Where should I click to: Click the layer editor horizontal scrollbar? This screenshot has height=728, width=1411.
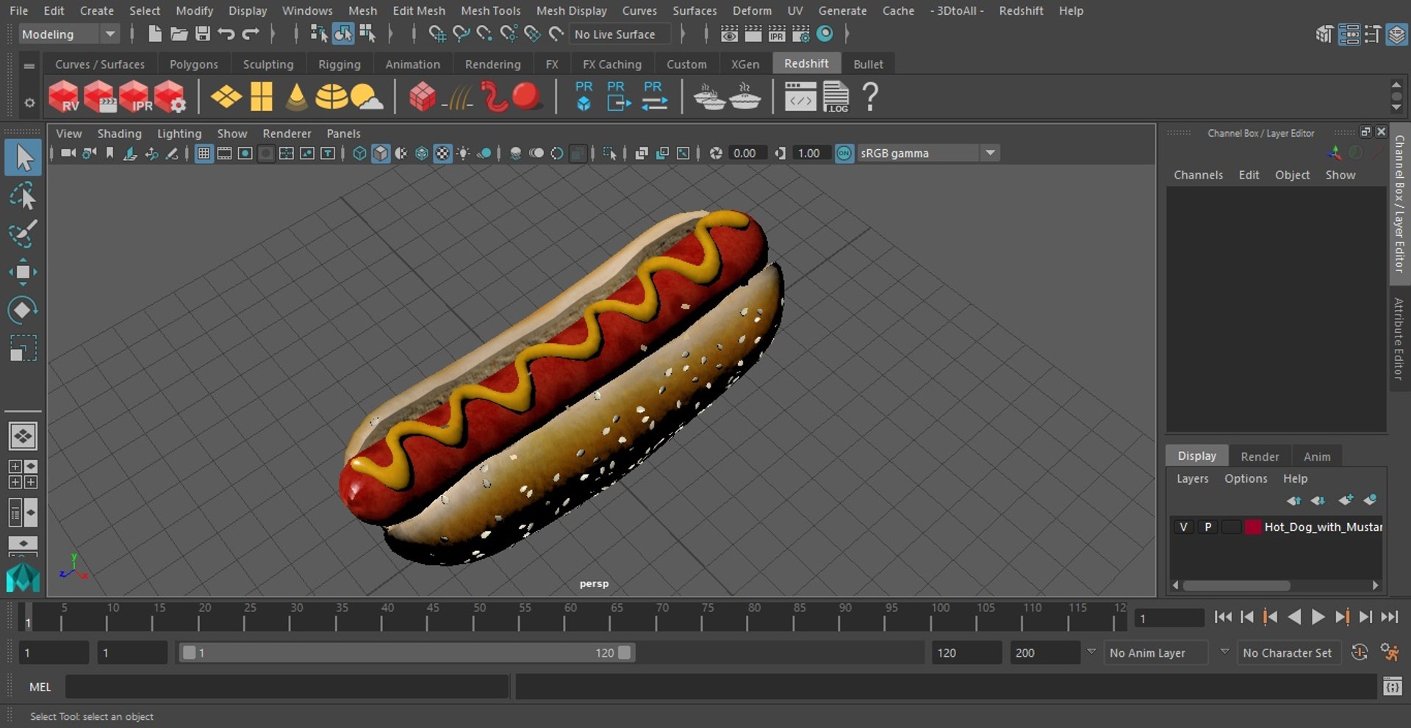point(1237,585)
